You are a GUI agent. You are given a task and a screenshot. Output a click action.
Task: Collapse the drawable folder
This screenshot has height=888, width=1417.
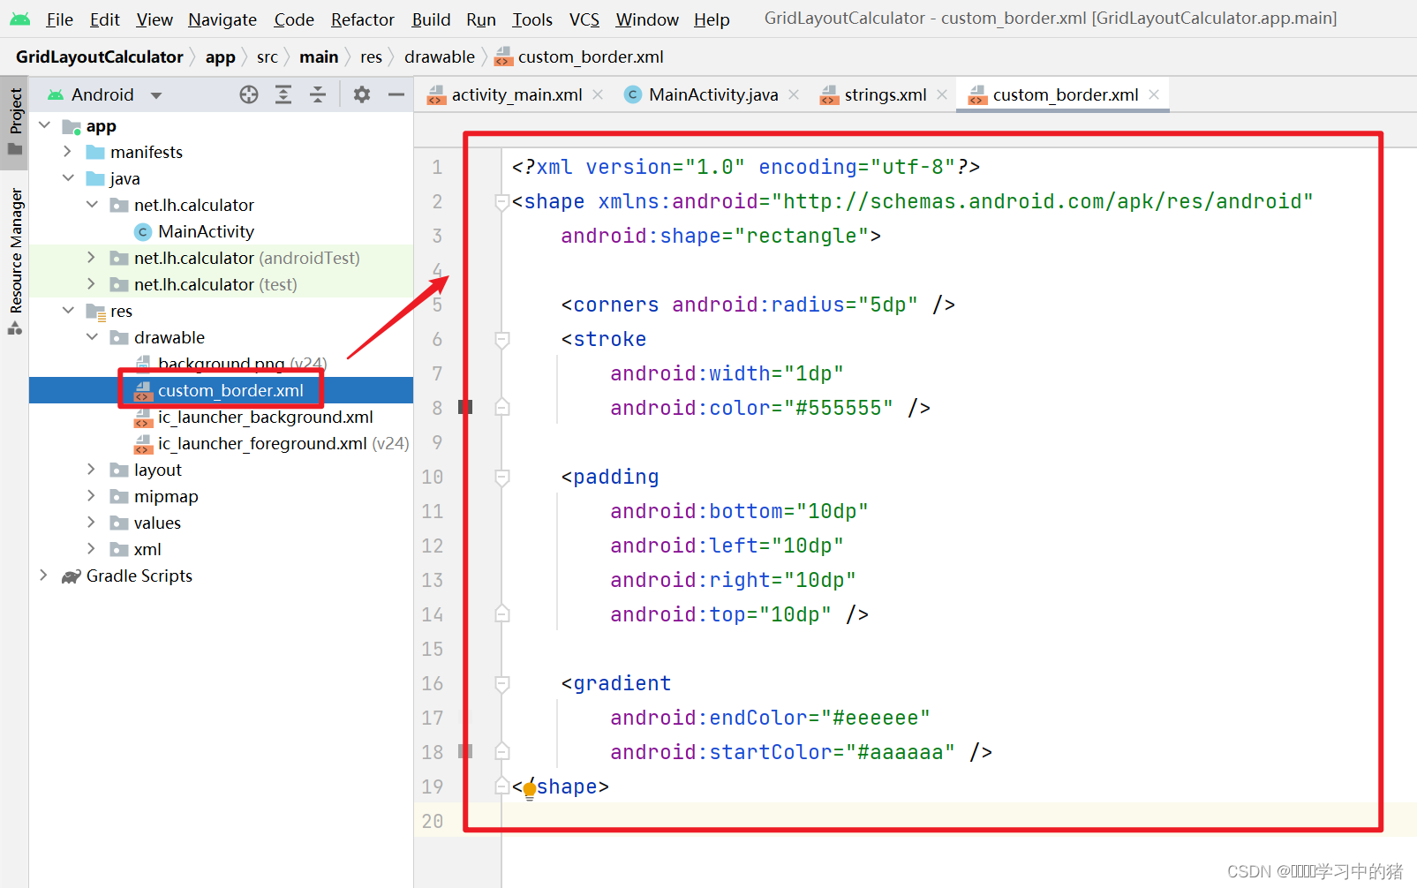(x=92, y=337)
